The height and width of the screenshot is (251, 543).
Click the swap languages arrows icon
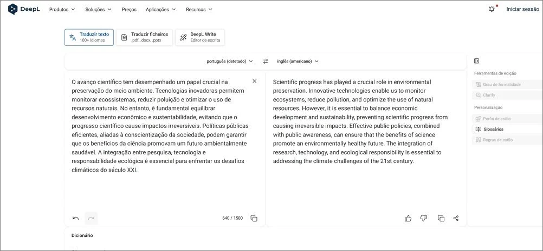pyautogui.click(x=266, y=62)
